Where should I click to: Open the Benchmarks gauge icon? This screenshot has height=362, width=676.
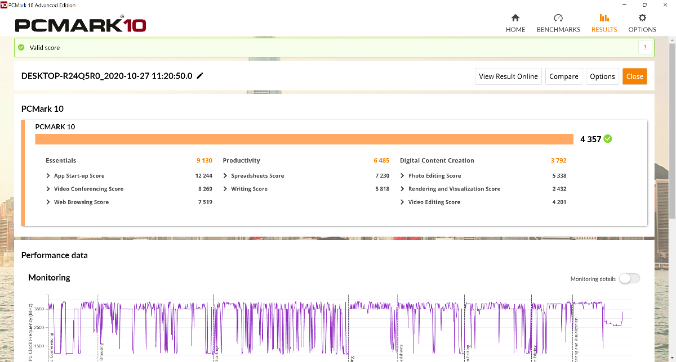click(x=558, y=18)
